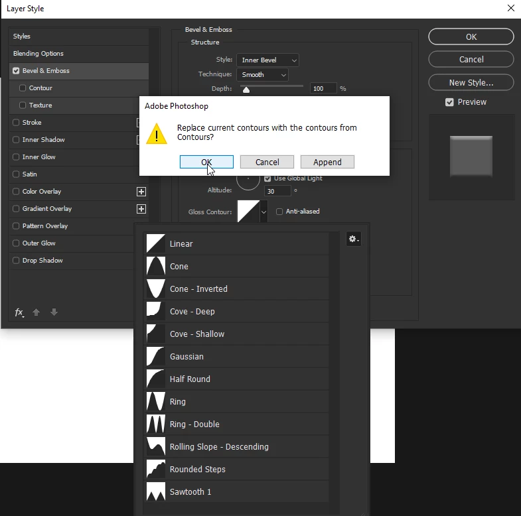Open the Styles section in the sidebar

click(x=79, y=36)
